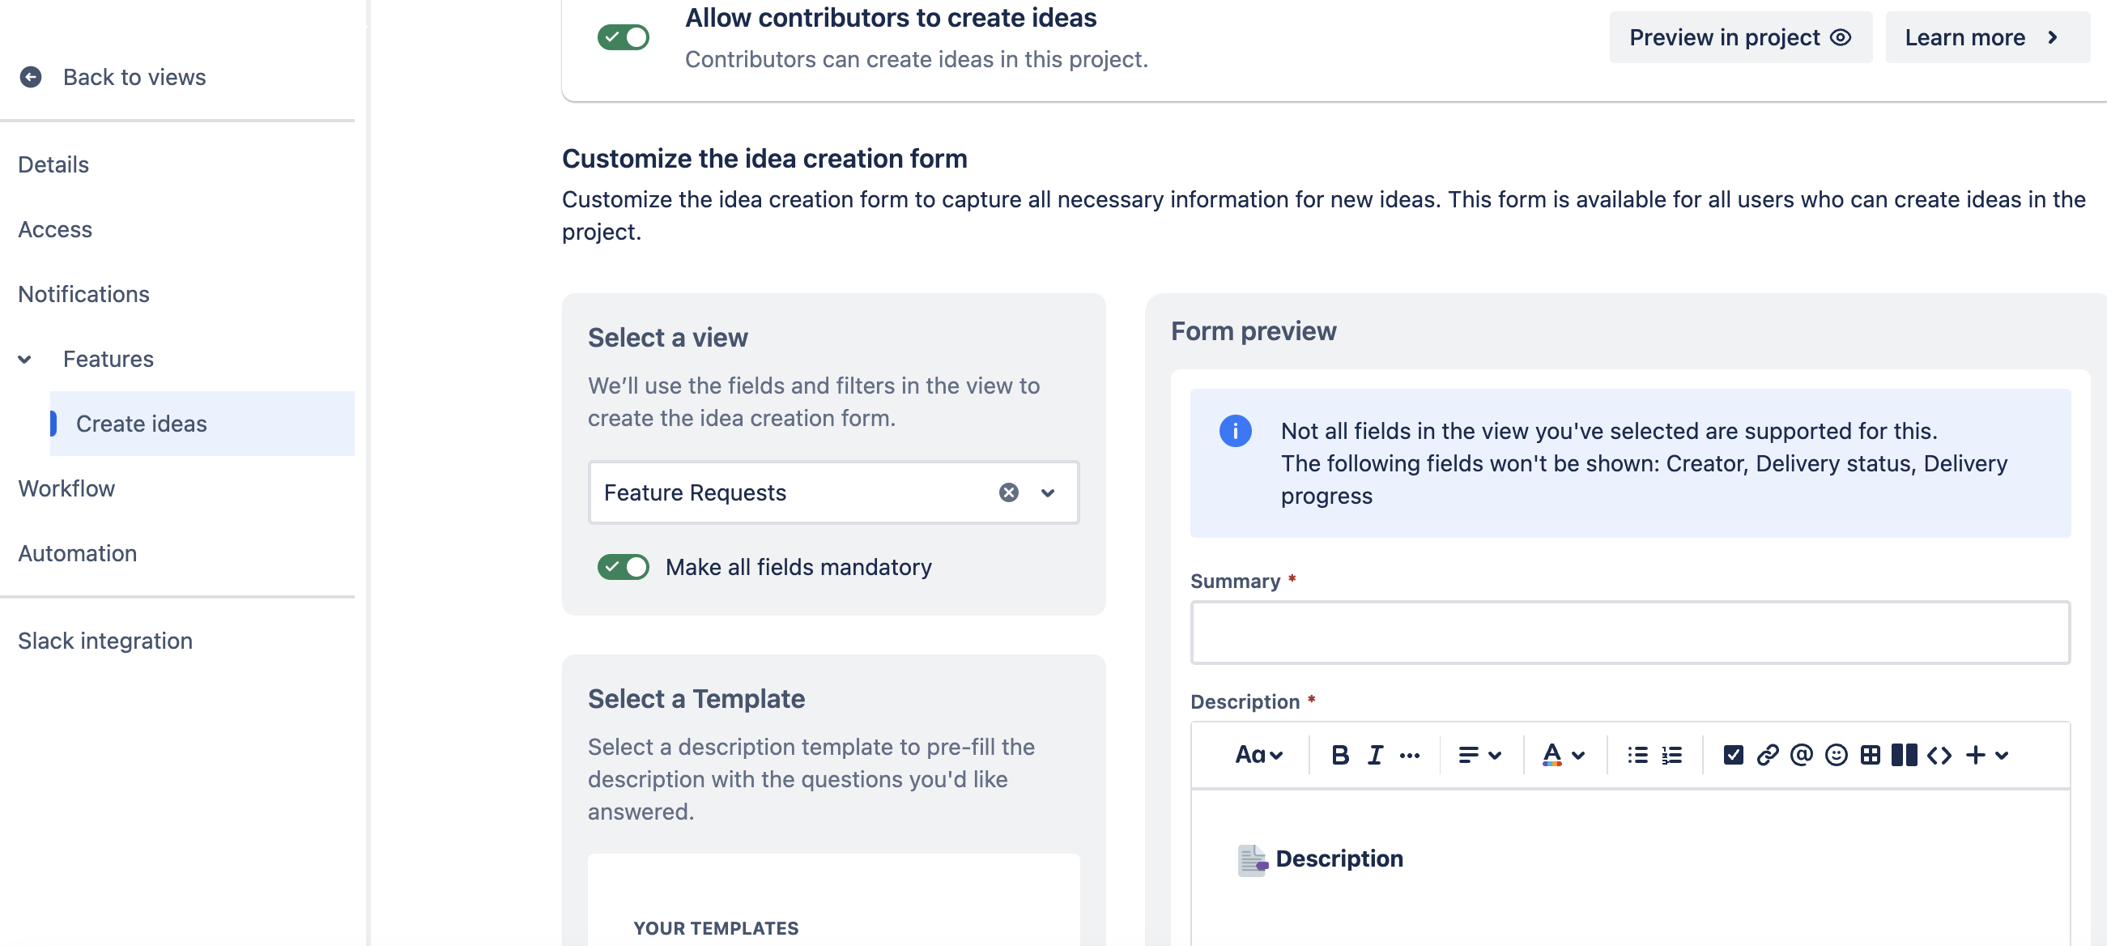Add a code snippet in the editor
Screen dimensions: 2107x946
pyautogui.click(x=1938, y=755)
